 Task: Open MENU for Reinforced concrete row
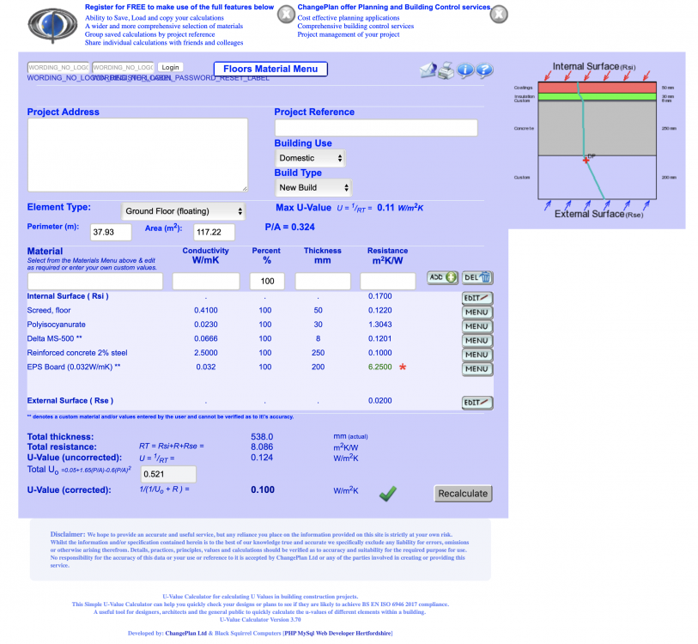click(x=477, y=355)
